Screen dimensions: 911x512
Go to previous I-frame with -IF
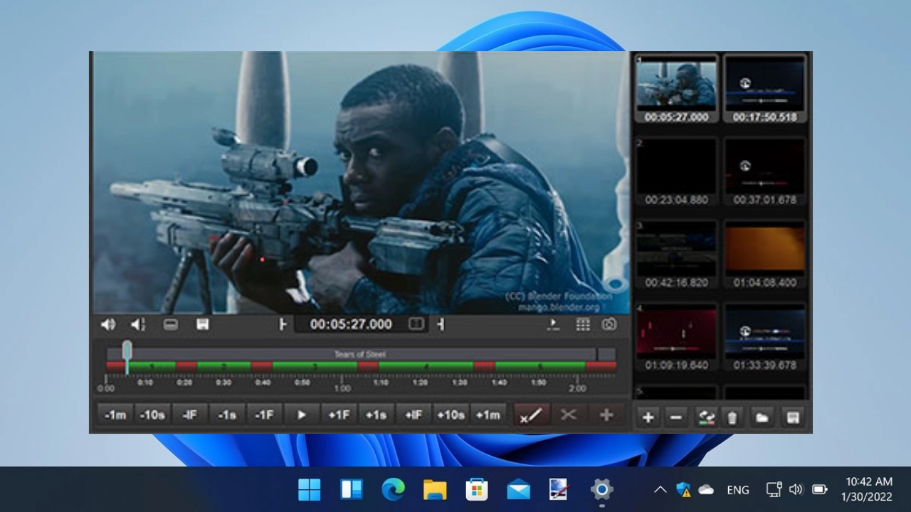(189, 415)
